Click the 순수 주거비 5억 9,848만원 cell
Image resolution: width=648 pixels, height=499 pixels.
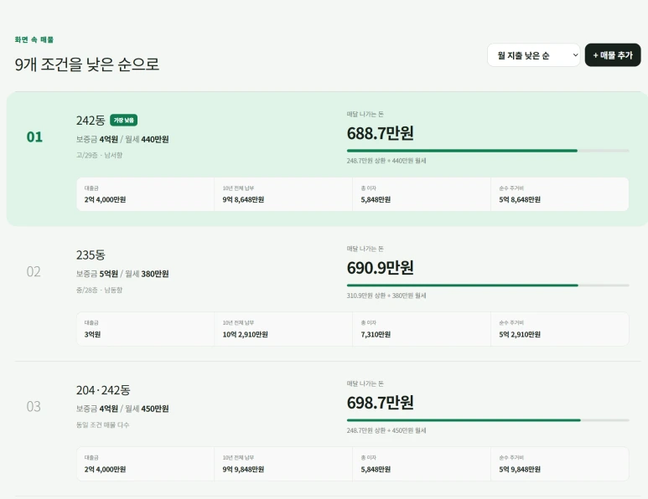(x=560, y=464)
